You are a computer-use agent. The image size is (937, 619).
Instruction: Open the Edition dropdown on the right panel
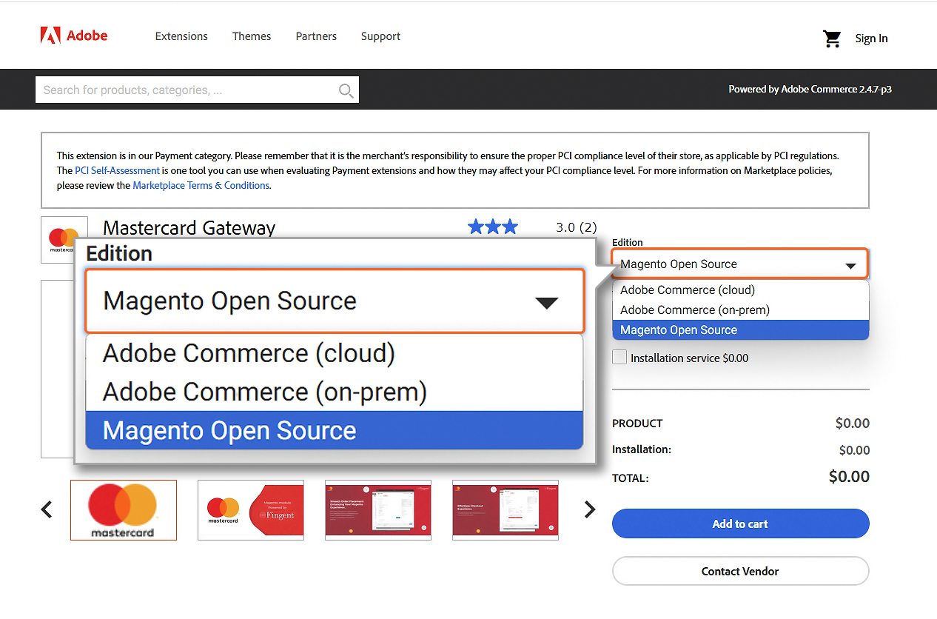[740, 264]
